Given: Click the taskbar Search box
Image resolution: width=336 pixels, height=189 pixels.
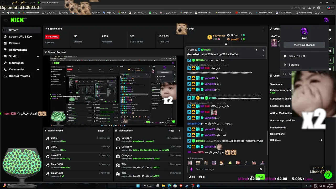Looking at the screenshot, I should coord(148,186).
